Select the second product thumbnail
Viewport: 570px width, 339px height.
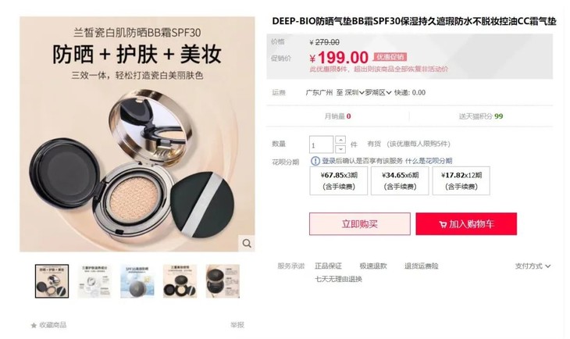pyautogui.click(x=94, y=281)
